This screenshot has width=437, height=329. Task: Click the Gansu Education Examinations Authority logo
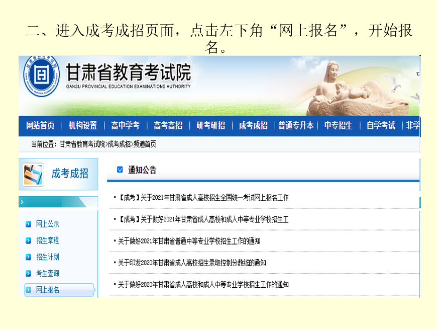click(x=41, y=75)
